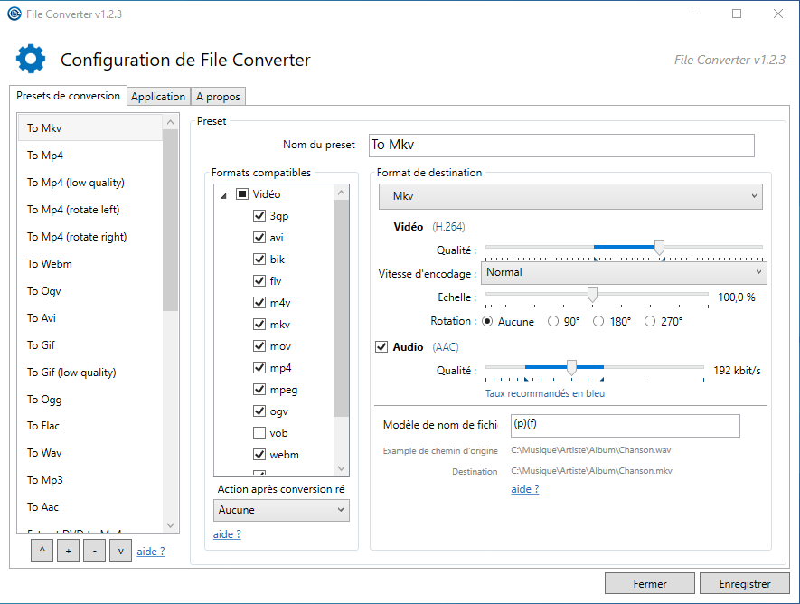Disable the Audio checkbox

tap(381, 347)
